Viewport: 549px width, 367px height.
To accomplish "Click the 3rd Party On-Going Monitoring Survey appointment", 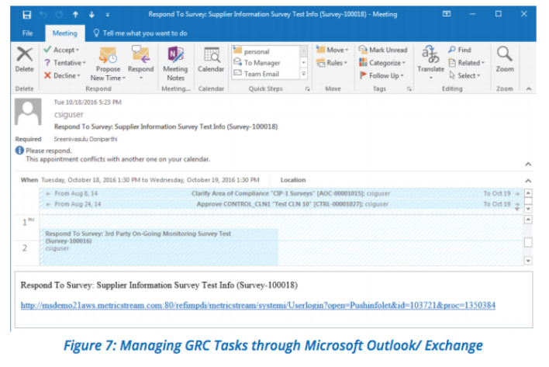I will (159, 247).
